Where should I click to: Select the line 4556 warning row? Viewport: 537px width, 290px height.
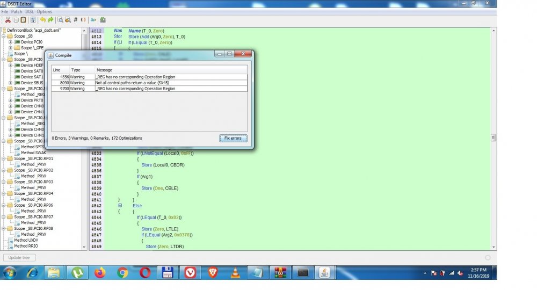click(149, 77)
